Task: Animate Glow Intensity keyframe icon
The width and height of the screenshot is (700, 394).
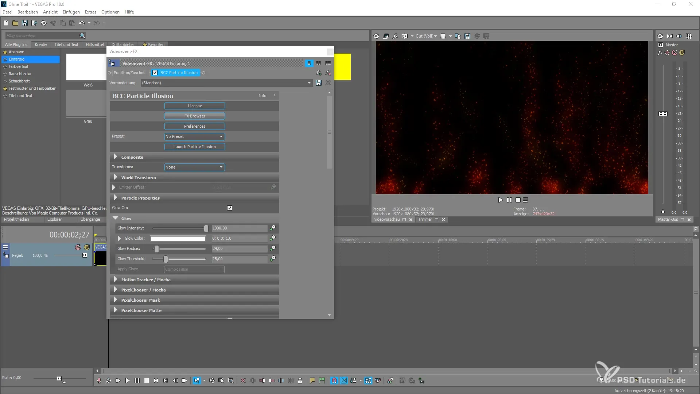Action: (272, 228)
